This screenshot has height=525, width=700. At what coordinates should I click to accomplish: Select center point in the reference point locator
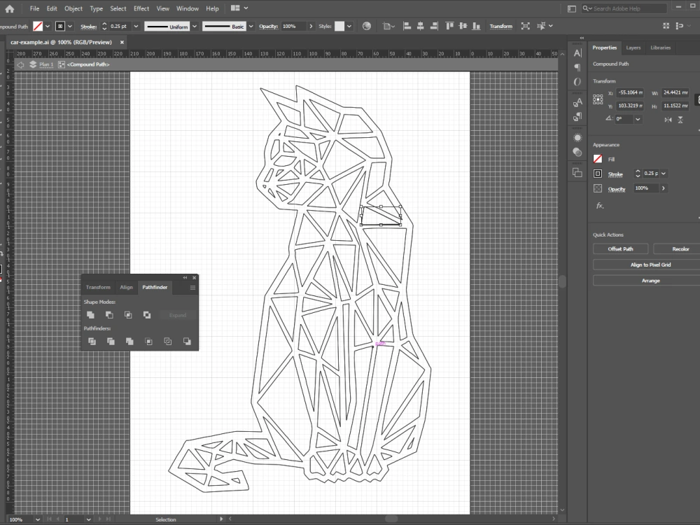coord(598,99)
